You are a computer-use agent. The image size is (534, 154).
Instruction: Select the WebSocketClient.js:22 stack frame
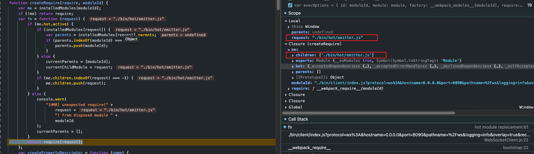(409, 137)
